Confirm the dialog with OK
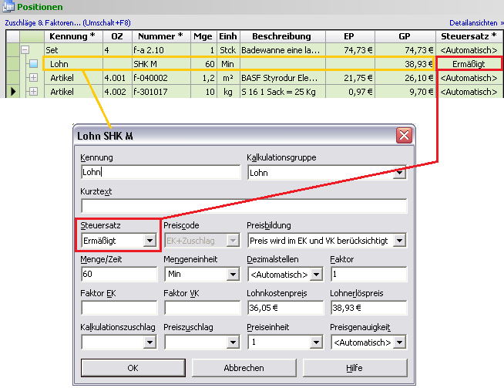This screenshot has width=504, height=388. click(x=133, y=368)
